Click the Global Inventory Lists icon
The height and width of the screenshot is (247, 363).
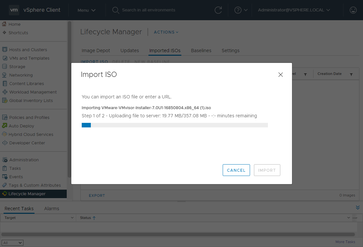5,100
